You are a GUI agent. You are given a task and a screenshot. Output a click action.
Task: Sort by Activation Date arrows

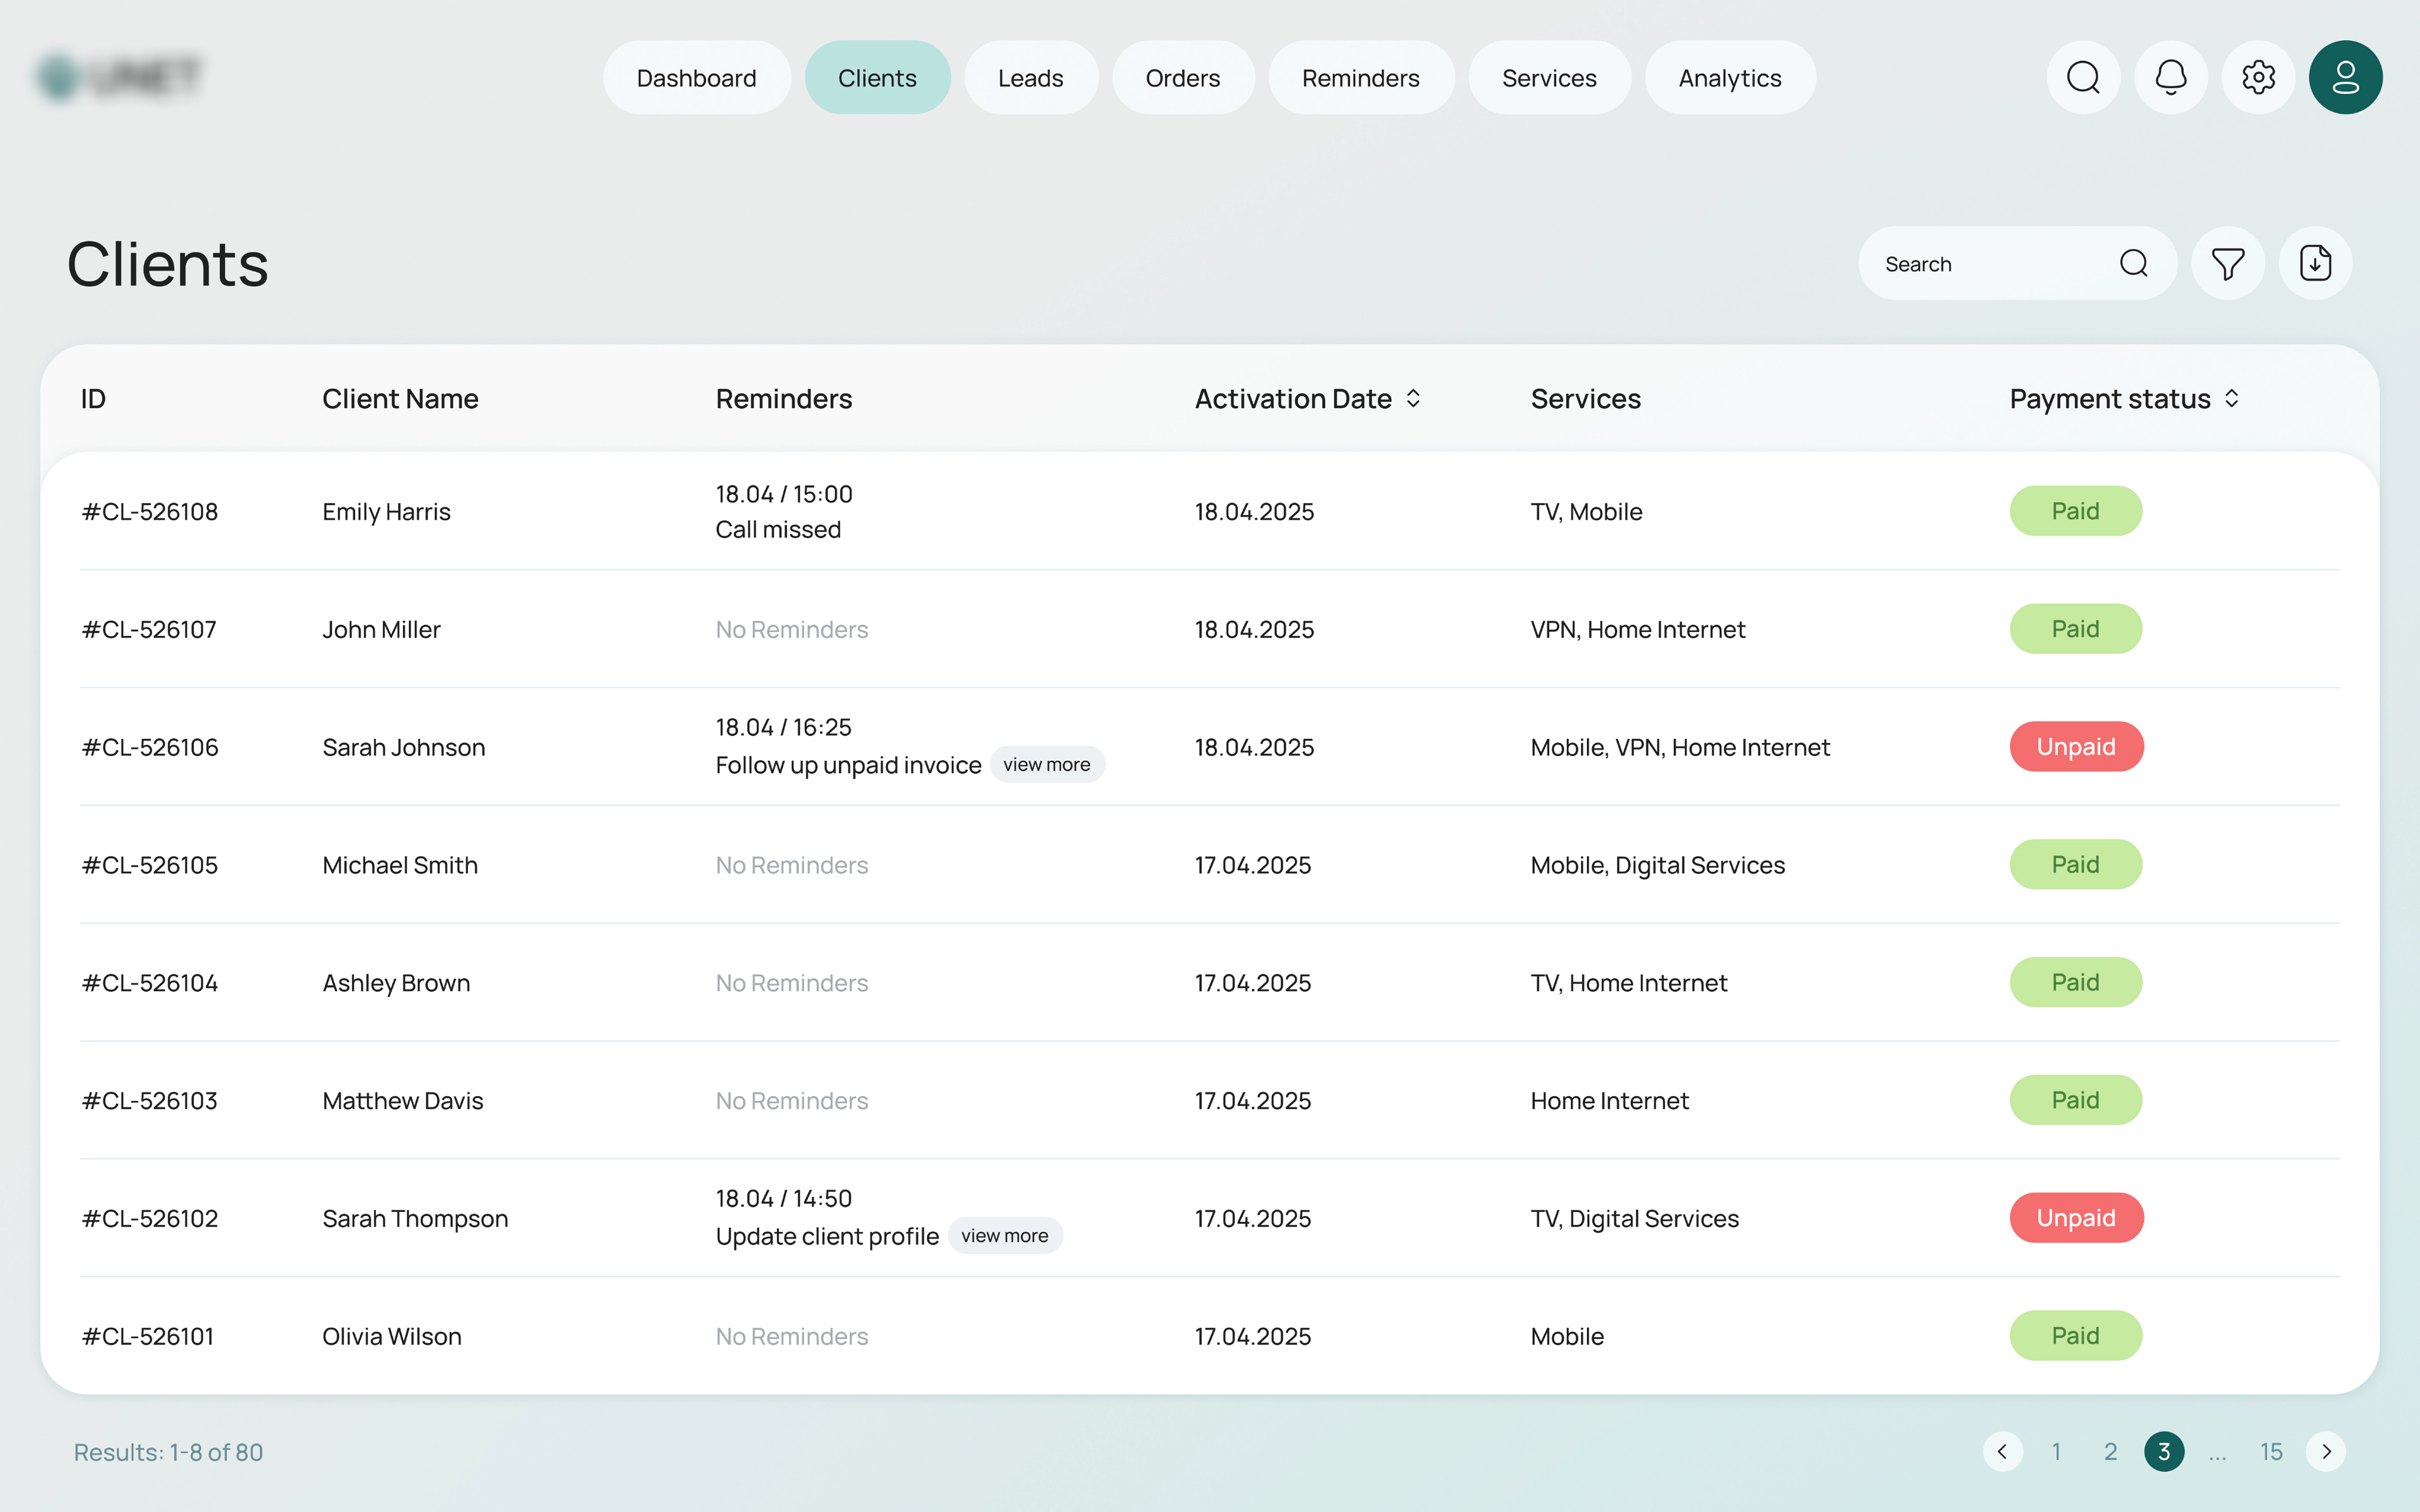[1413, 399]
